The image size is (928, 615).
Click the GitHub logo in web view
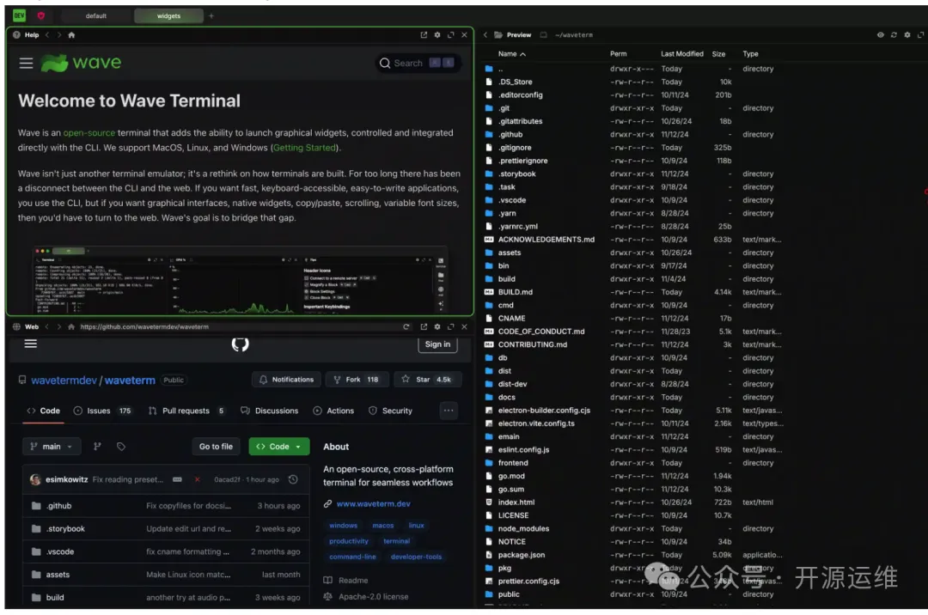[240, 344]
